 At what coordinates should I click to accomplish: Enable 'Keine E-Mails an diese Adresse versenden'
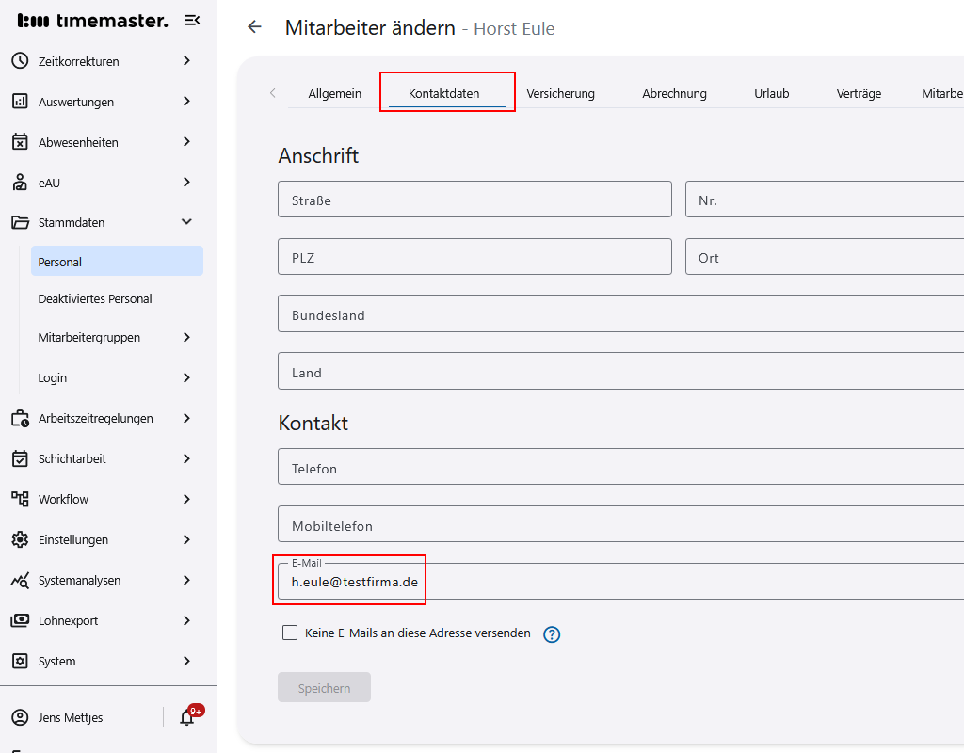[290, 633]
